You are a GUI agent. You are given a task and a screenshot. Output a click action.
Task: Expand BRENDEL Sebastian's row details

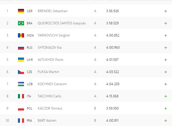click(x=166, y=11)
